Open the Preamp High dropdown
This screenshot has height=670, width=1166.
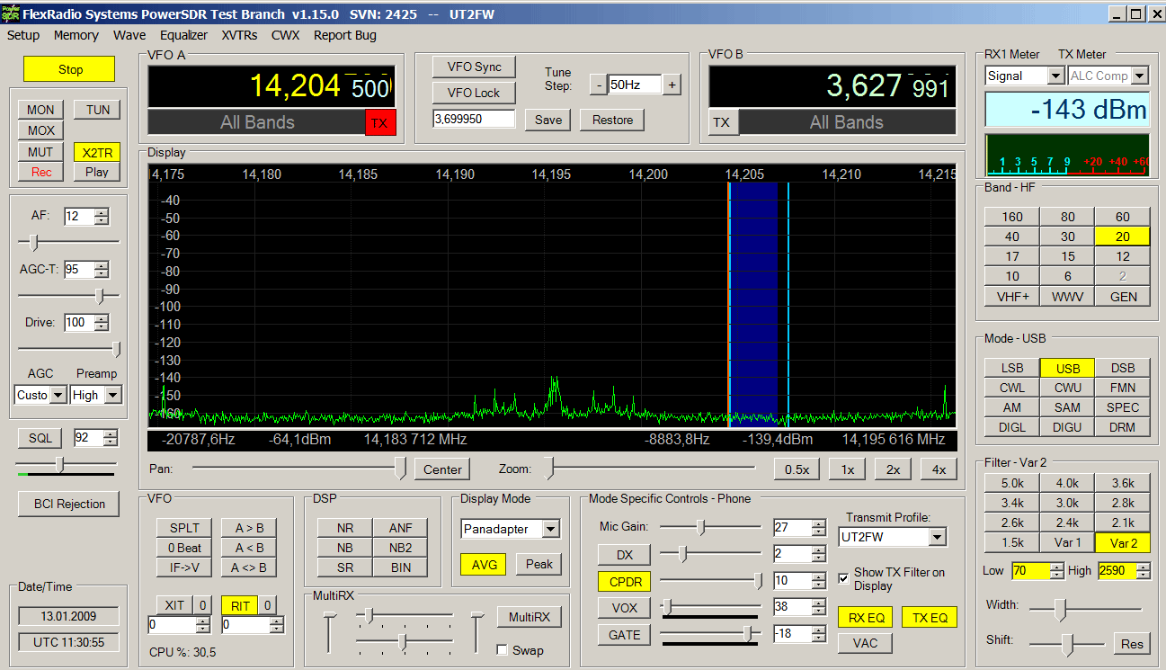click(112, 395)
